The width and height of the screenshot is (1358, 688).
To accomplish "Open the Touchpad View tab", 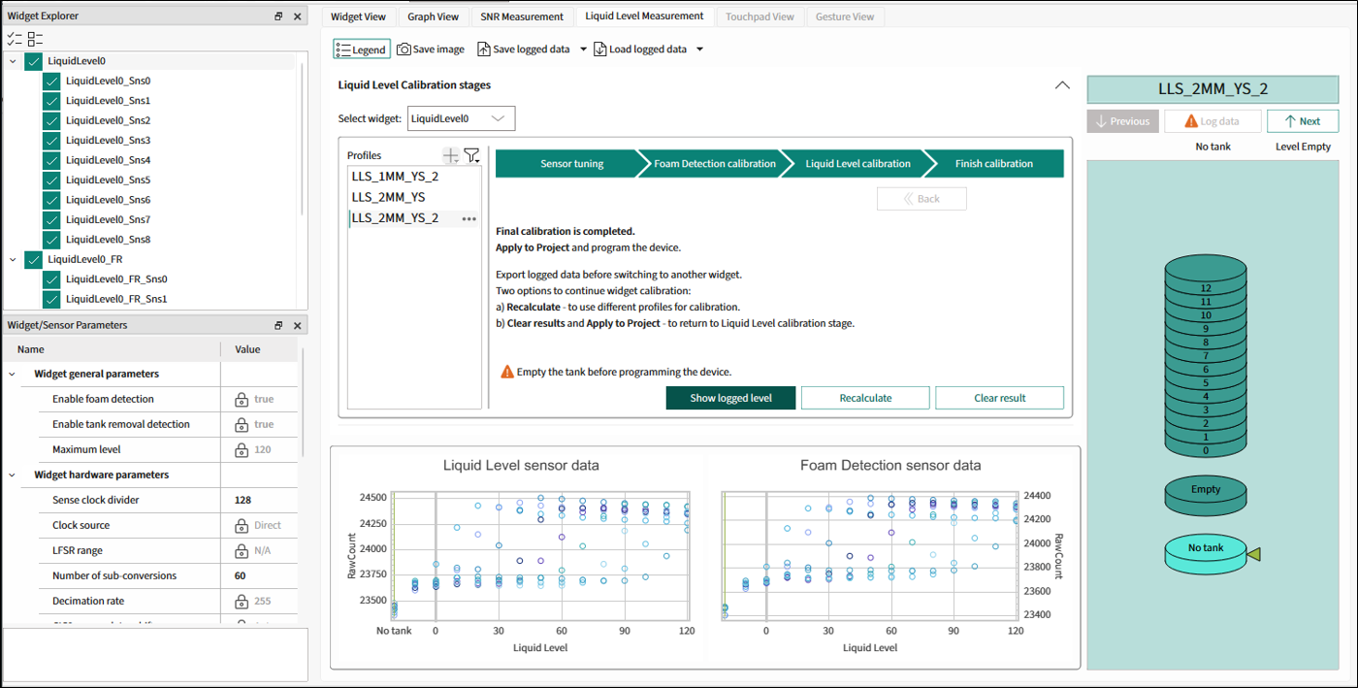I will tap(760, 16).
